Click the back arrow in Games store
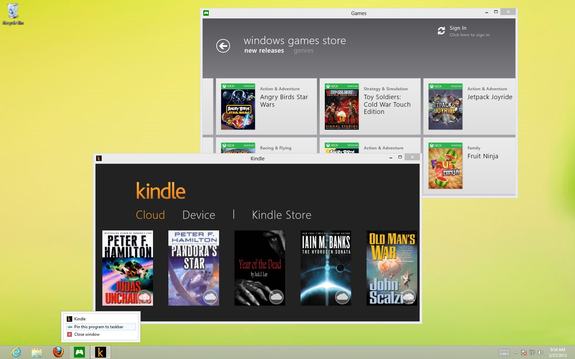The image size is (575, 359). click(223, 46)
